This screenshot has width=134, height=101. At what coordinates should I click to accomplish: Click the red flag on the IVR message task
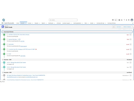(36, 49)
